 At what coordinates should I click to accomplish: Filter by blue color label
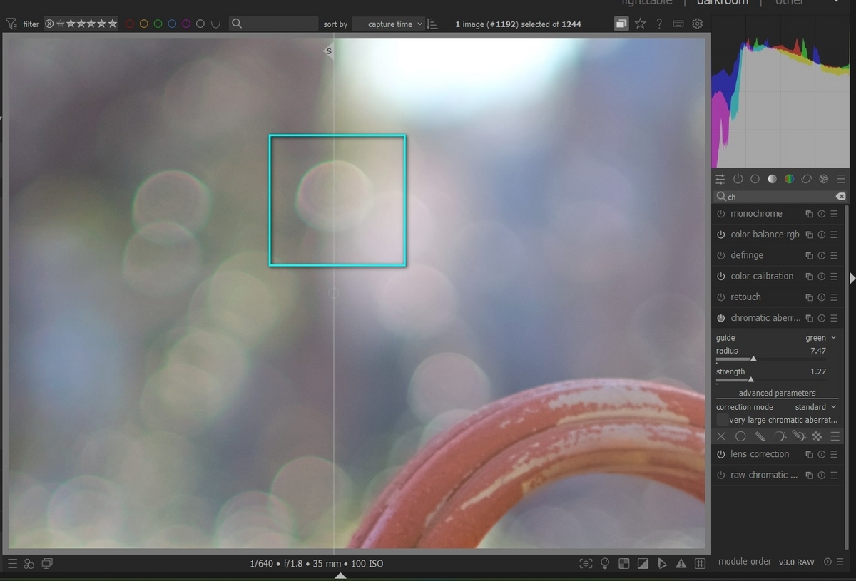(x=172, y=24)
